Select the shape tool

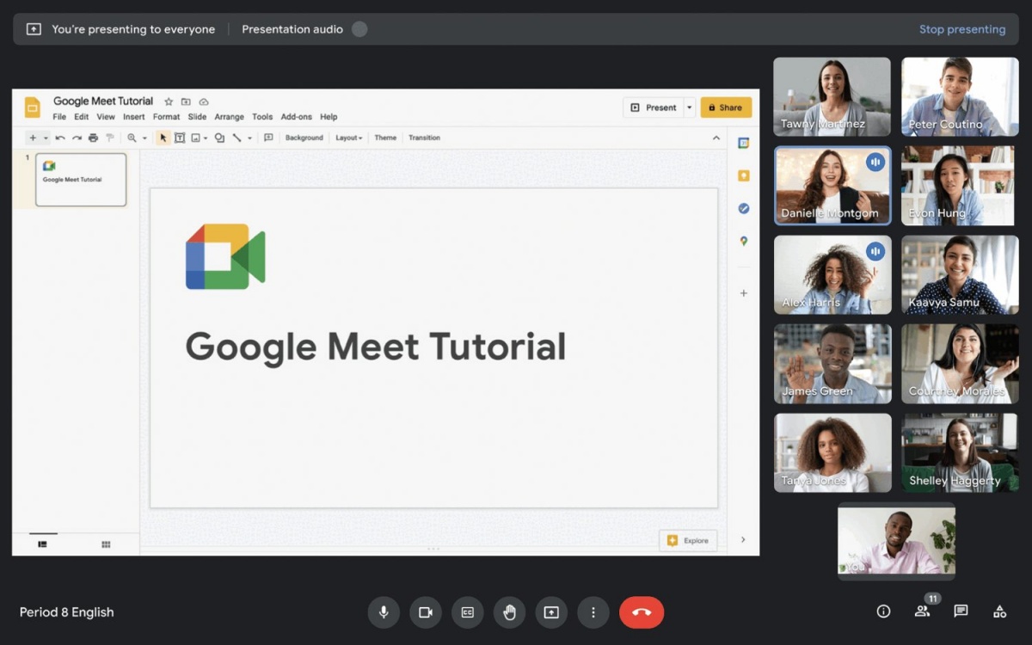coord(219,138)
